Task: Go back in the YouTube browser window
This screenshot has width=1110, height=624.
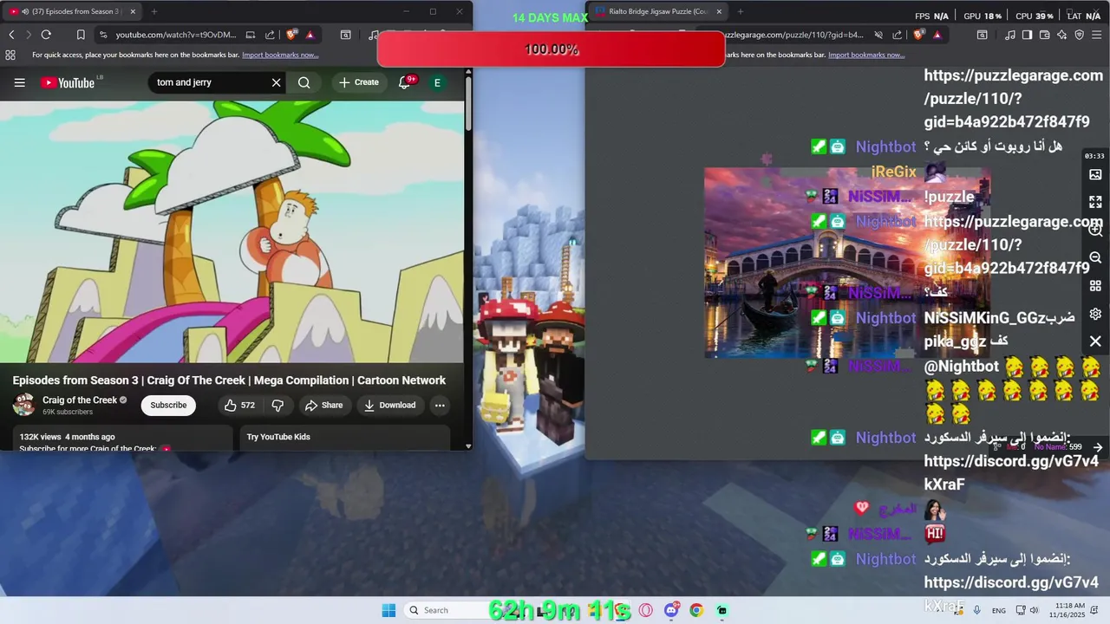Action: [11, 35]
